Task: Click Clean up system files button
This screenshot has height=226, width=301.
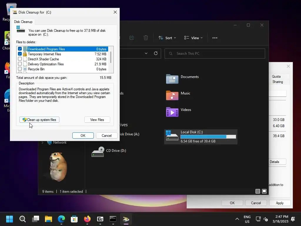Action: pyautogui.click(x=39, y=120)
